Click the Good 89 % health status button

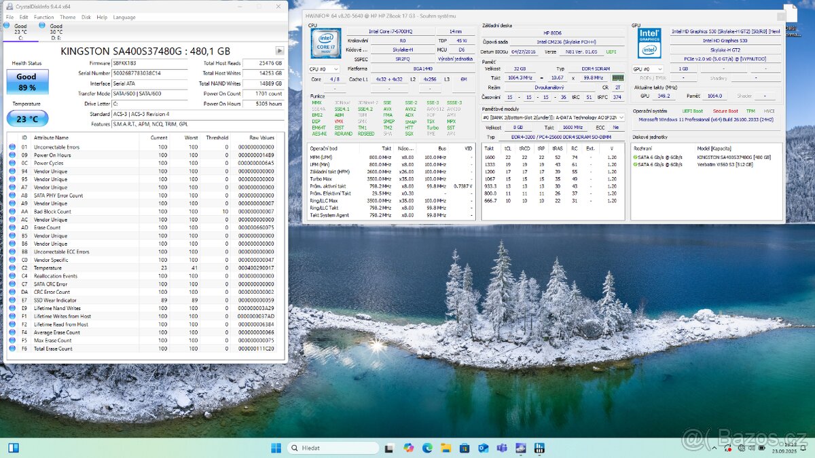[x=26, y=82]
